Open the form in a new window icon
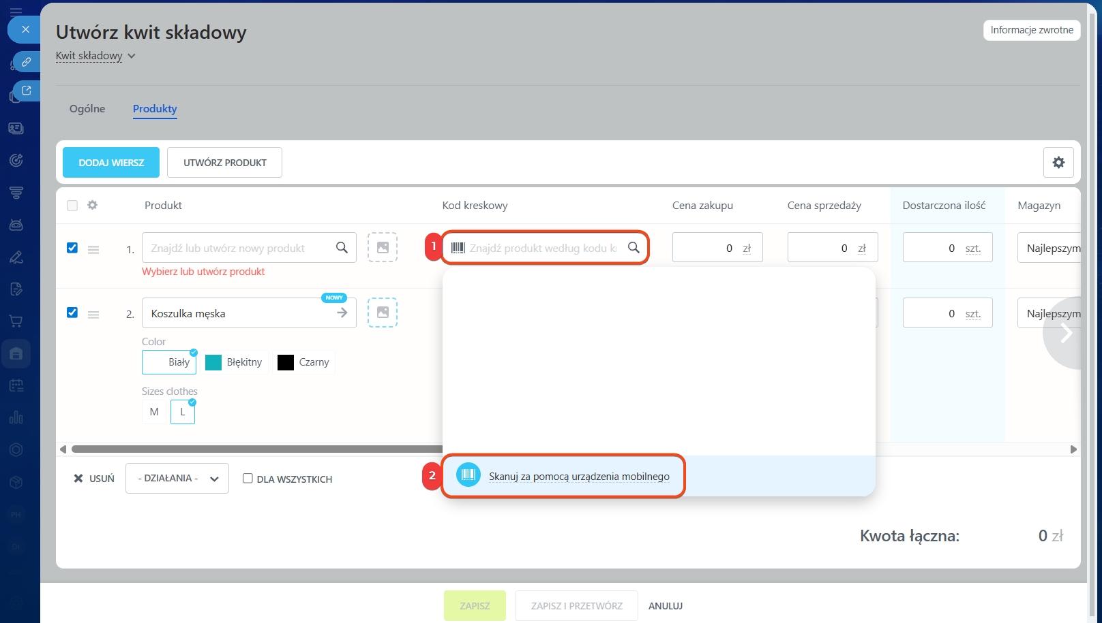Screen dimensions: 1102x623 (26, 91)
